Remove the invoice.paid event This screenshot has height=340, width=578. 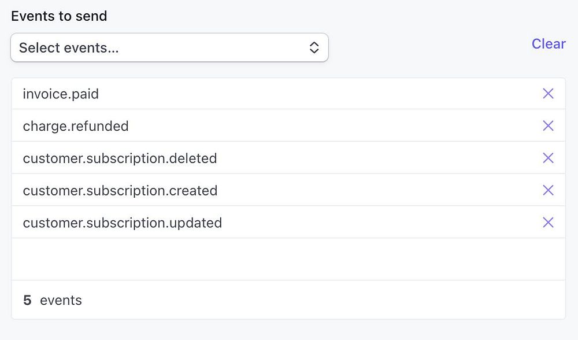548,94
